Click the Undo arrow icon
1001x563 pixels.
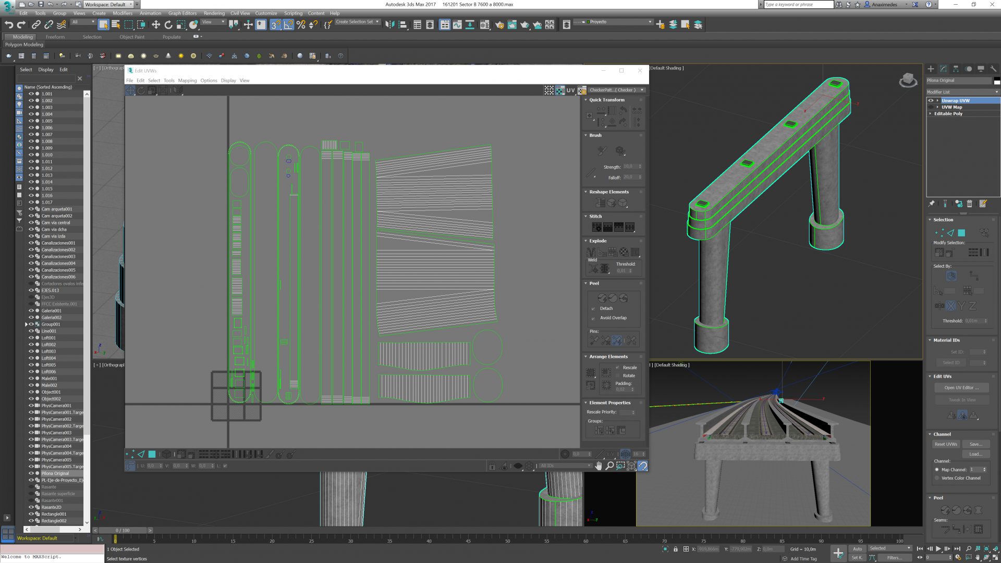(x=8, y=24)
